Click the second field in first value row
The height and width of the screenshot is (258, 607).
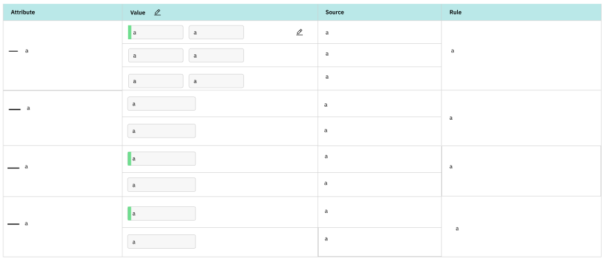pyautogui.click(x=217, y=32)
